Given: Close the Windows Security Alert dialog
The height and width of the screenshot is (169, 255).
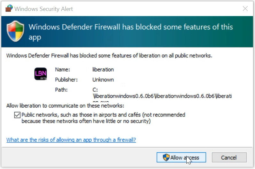Looking at the screenshot, I should click(245, 9).
